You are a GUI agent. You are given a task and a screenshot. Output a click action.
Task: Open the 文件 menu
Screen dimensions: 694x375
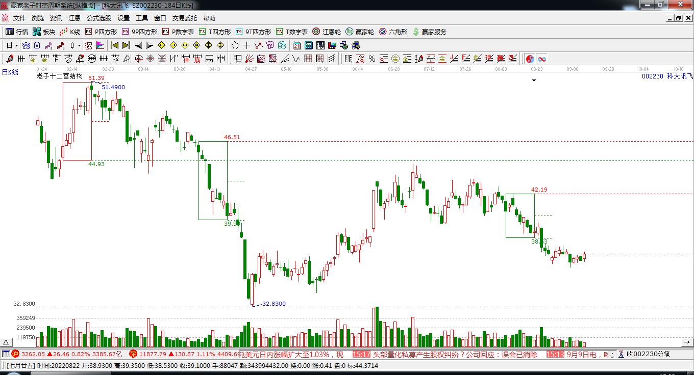[x=19, y=18]
